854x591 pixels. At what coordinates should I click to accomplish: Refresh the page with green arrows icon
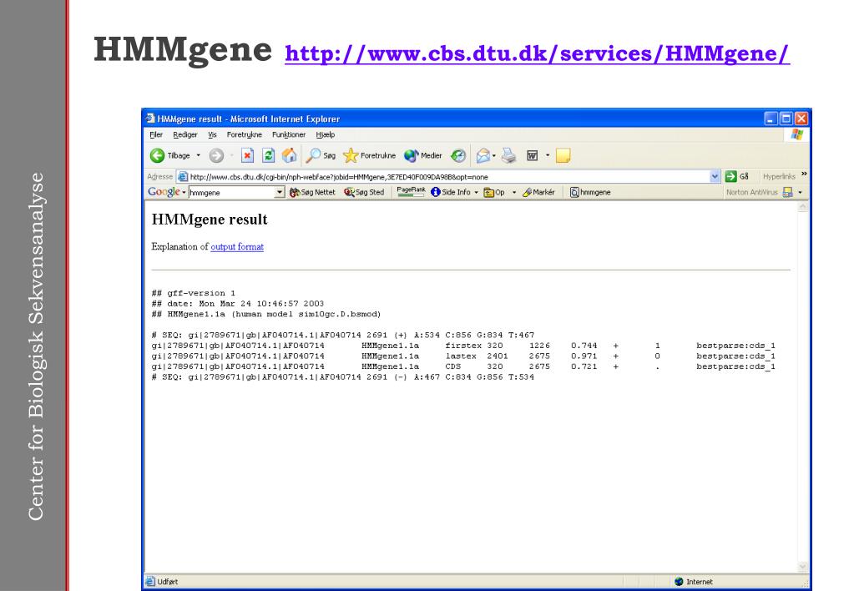(269, 156)
